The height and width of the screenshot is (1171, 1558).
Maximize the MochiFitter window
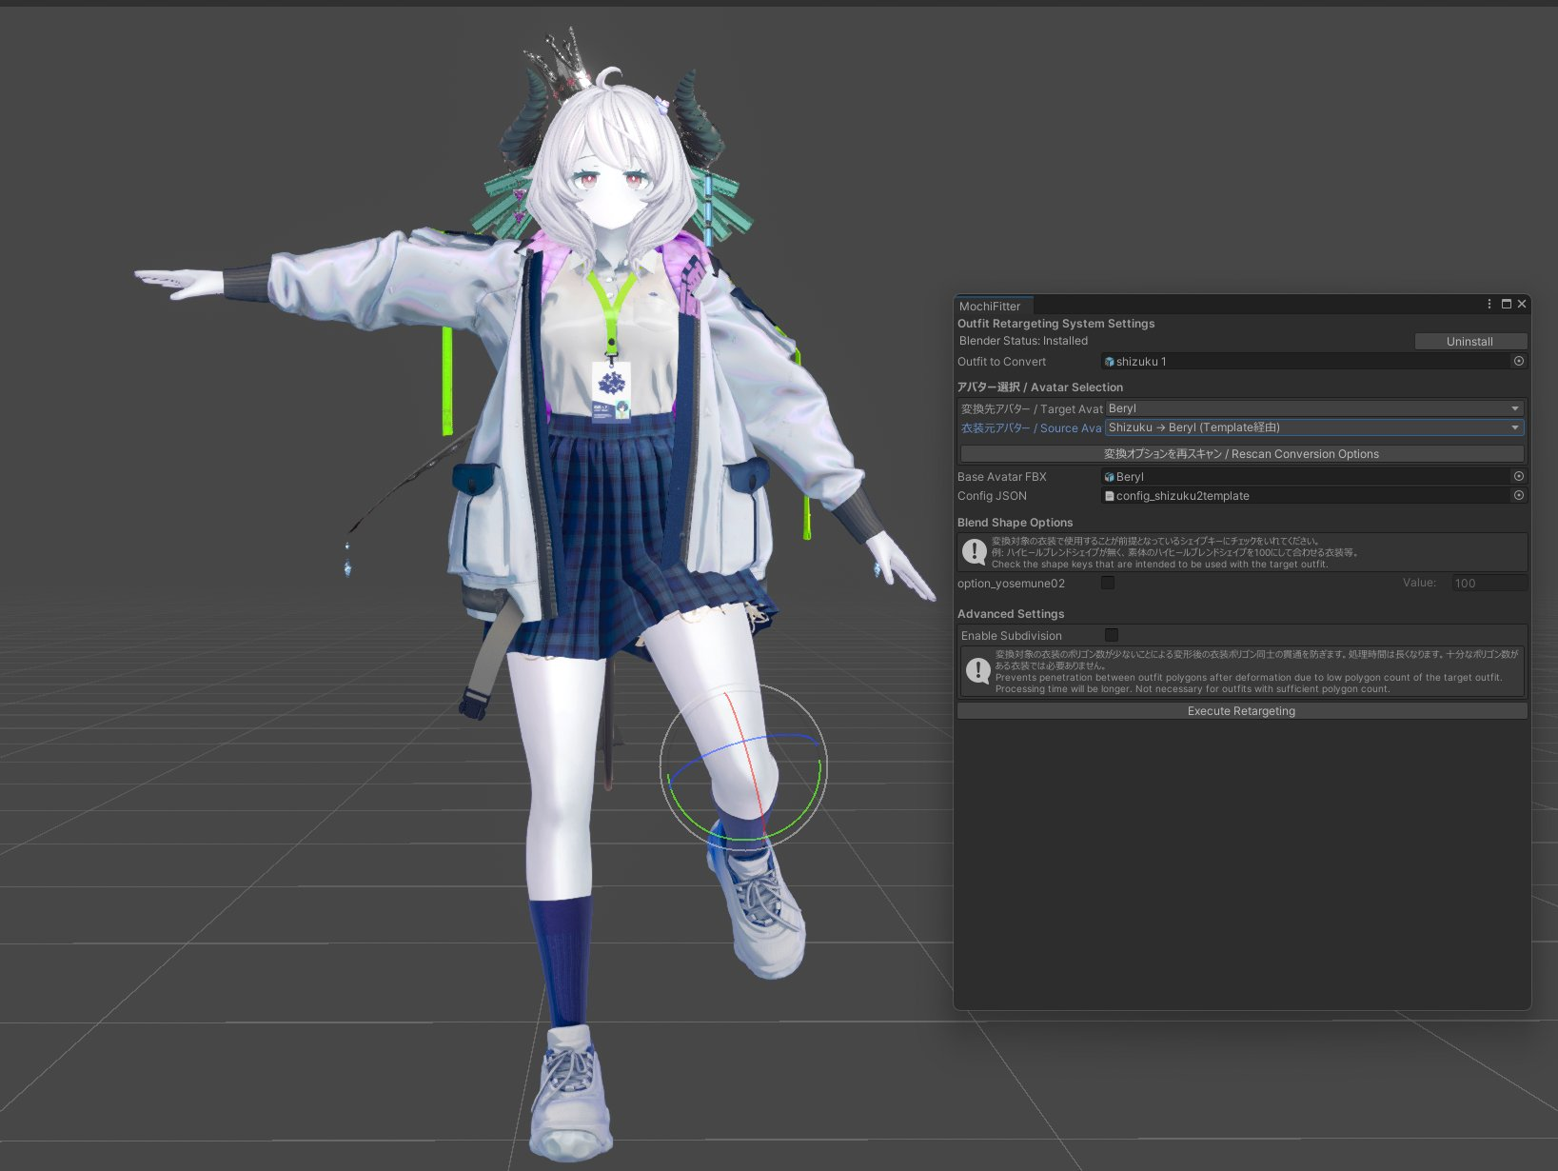pyautogui.click(x=1507, y=304)
